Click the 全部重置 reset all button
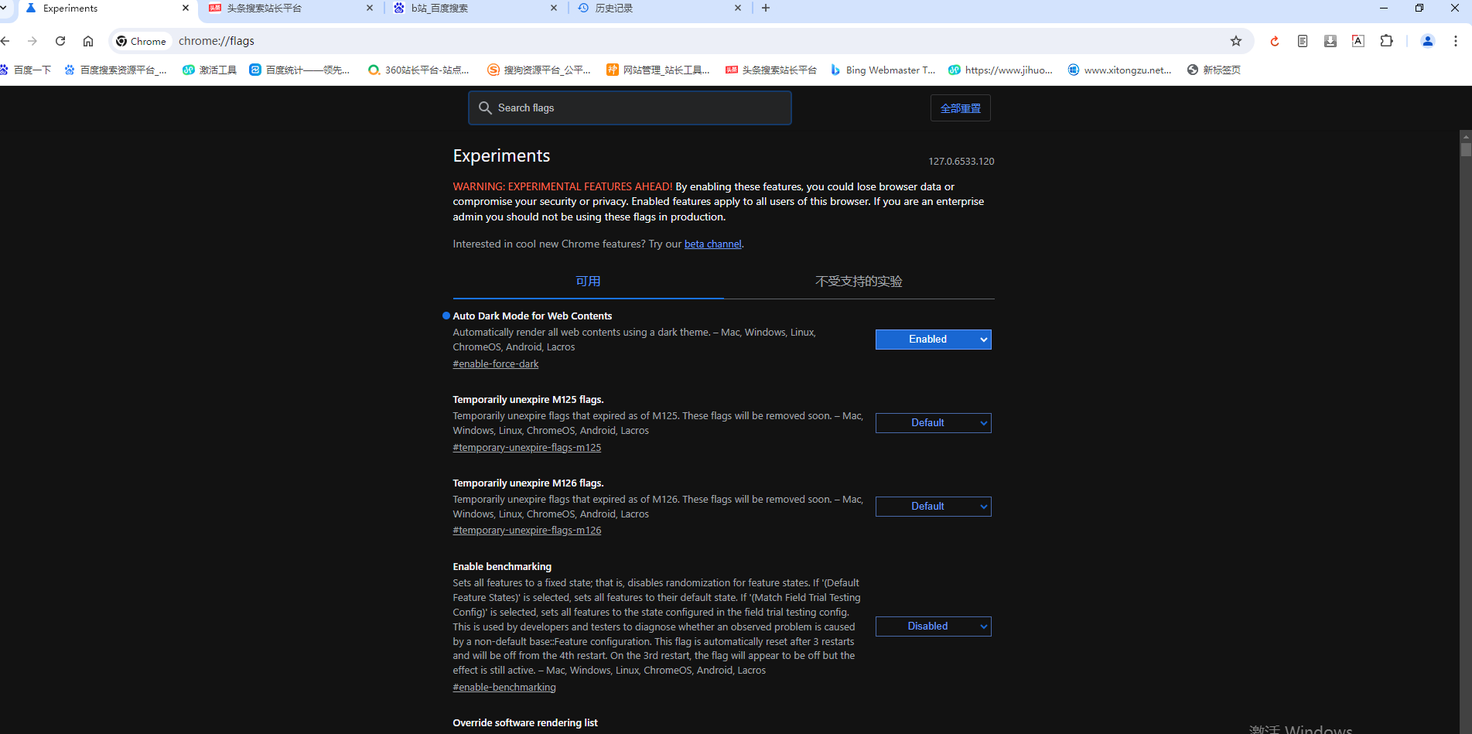Image resolution: width=1472 pixels, height=734 pixels. [960, 108]
